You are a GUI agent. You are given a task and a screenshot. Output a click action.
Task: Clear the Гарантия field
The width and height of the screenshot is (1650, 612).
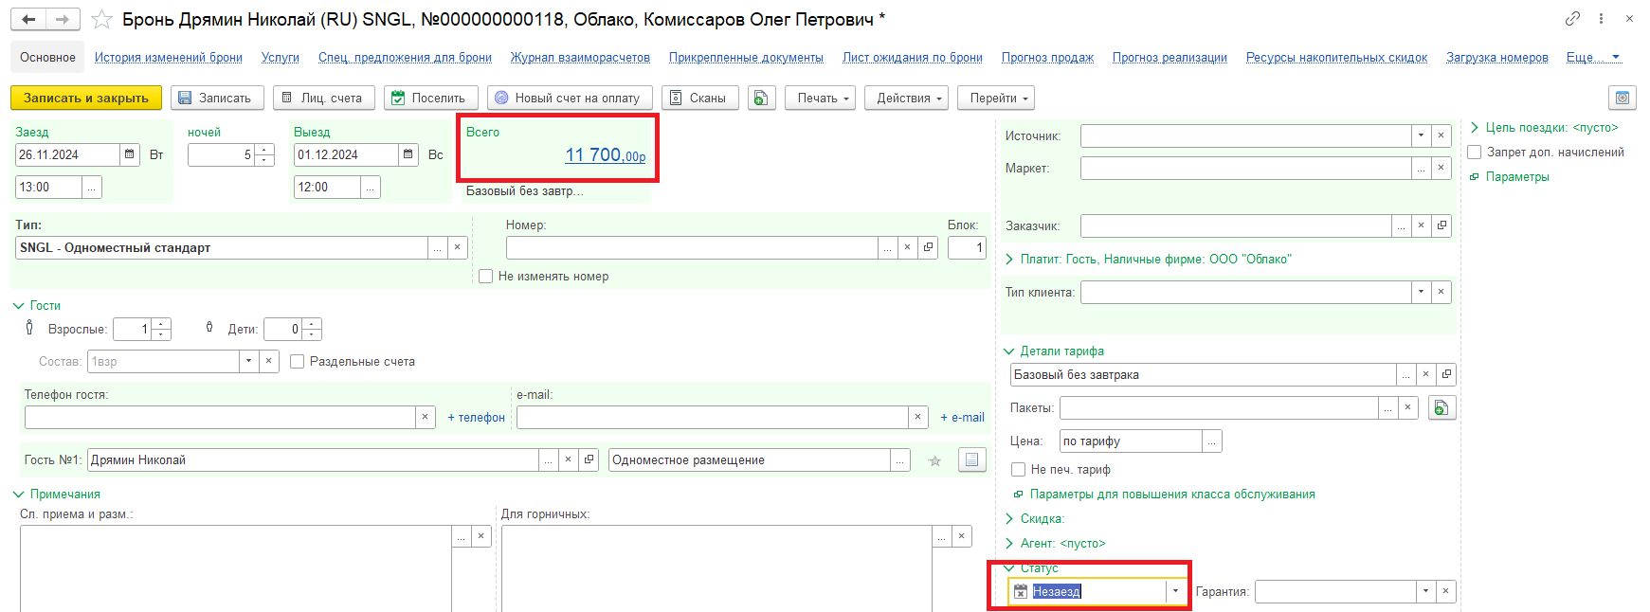(x=1445, y=591)
